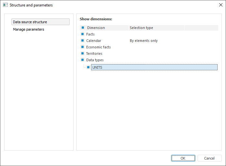Click the Selection type column header

141,28
